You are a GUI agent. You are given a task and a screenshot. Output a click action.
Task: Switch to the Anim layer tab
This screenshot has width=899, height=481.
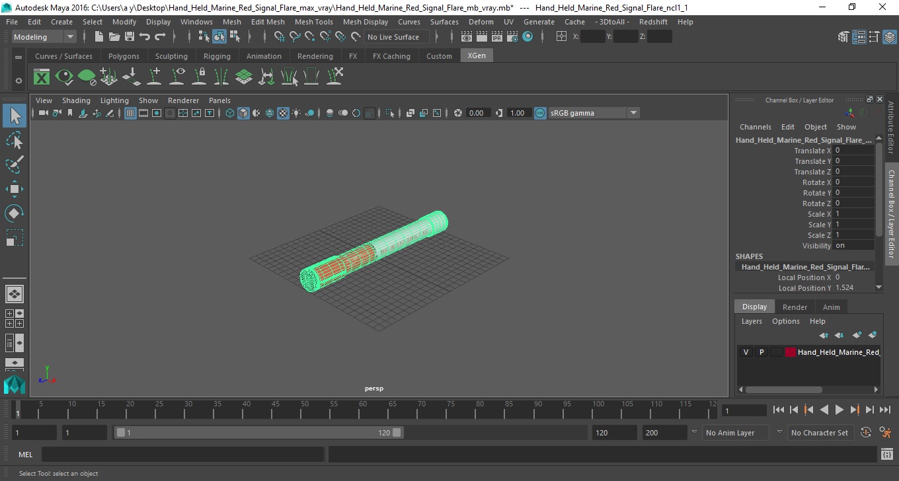831,307
